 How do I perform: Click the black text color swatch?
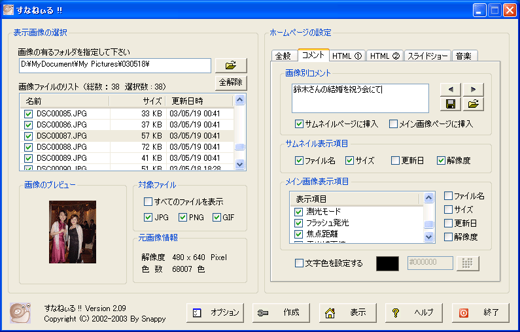[387, 263]
